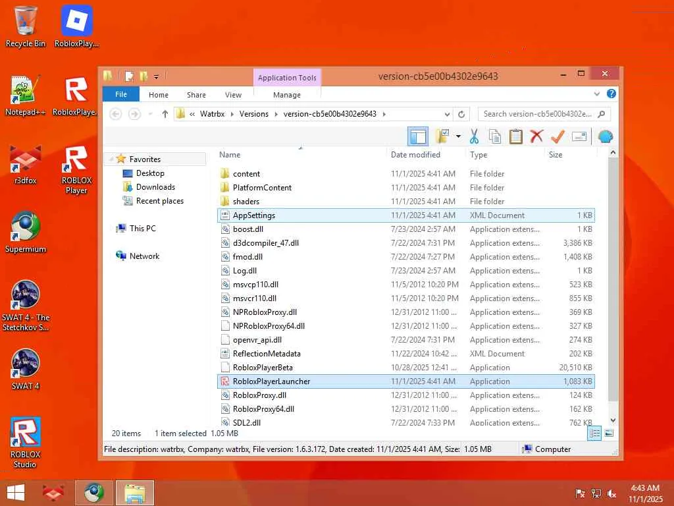This screenshot has height=506, width=674.
Task: Click the folder options toolbar icon
Action: [x=442, y=137]
